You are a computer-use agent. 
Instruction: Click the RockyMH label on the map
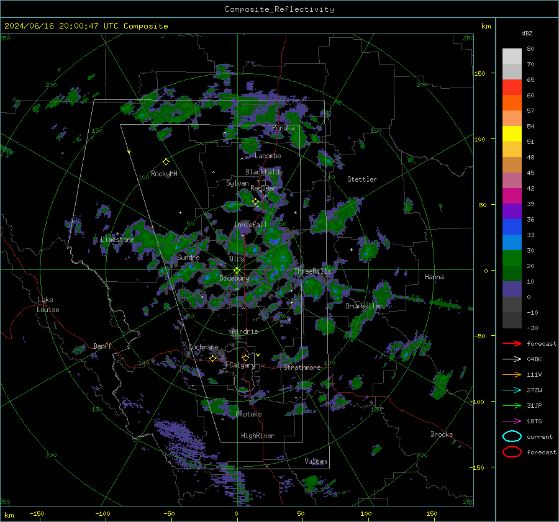point(164,174)
